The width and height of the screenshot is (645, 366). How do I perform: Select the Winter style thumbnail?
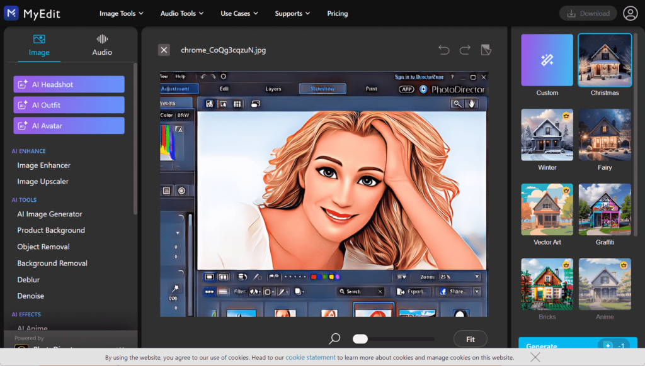pyautogui.click(x=547, y=135)
